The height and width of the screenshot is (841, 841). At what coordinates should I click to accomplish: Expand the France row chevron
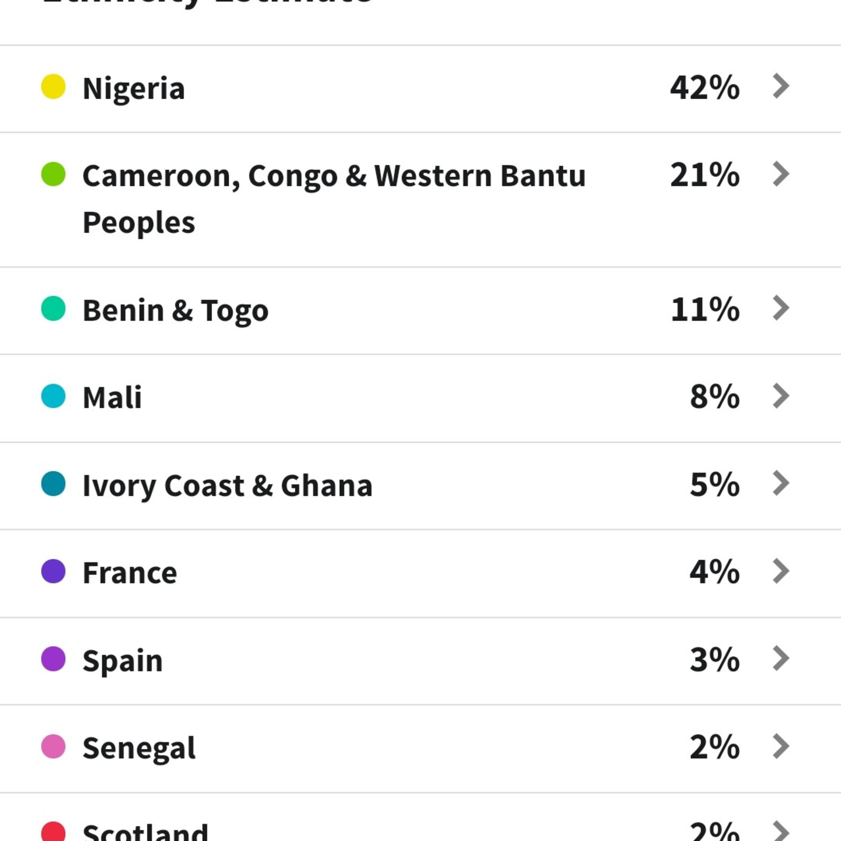(x=781, y=571)
